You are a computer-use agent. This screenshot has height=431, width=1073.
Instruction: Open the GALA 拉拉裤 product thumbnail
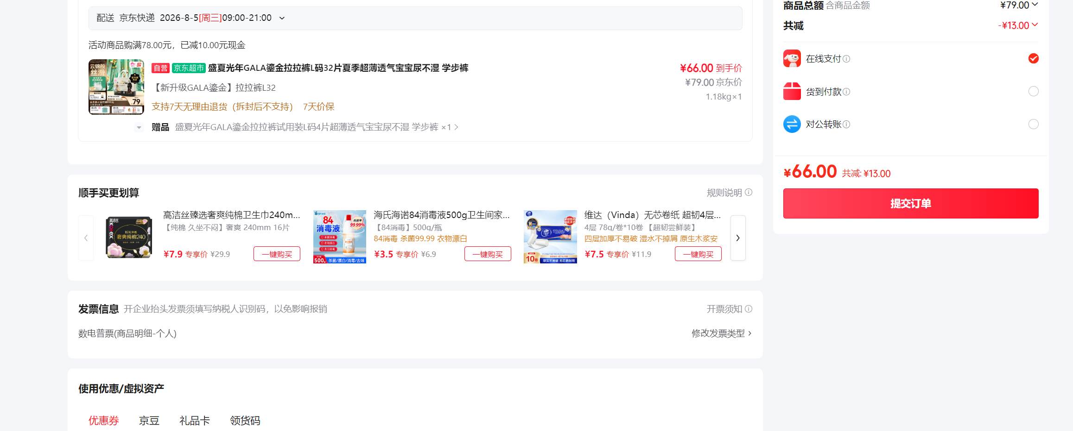pyautogui.click(x=116, y=87)
